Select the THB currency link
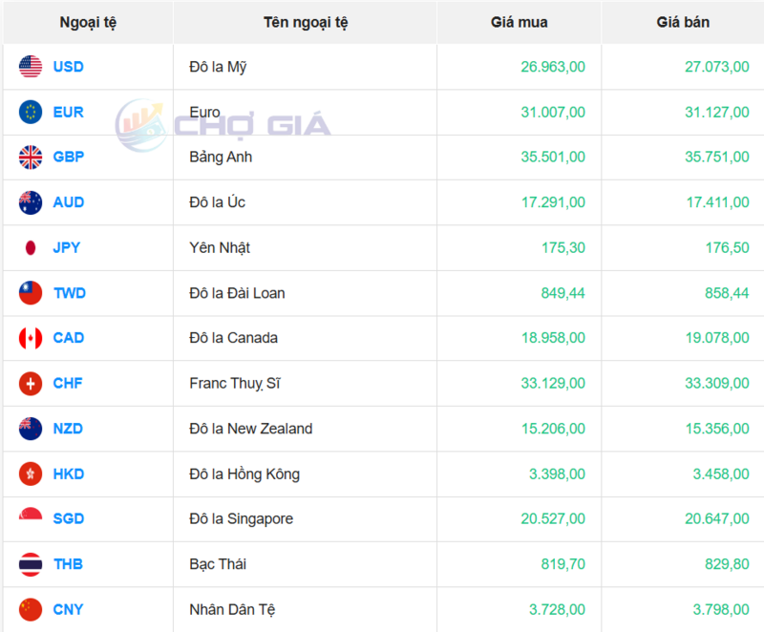 [x=68, y=564]
